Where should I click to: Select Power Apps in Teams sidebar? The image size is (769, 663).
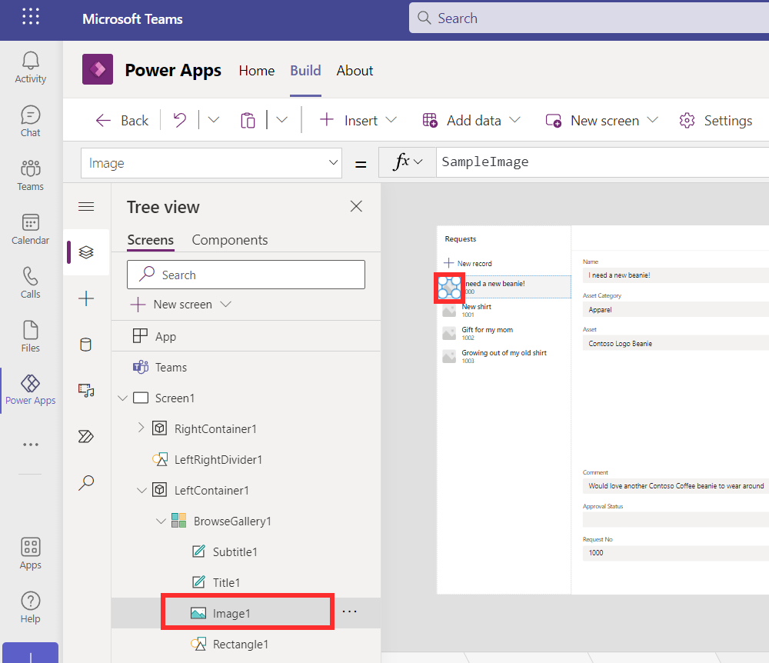click(x=31, y=391)
